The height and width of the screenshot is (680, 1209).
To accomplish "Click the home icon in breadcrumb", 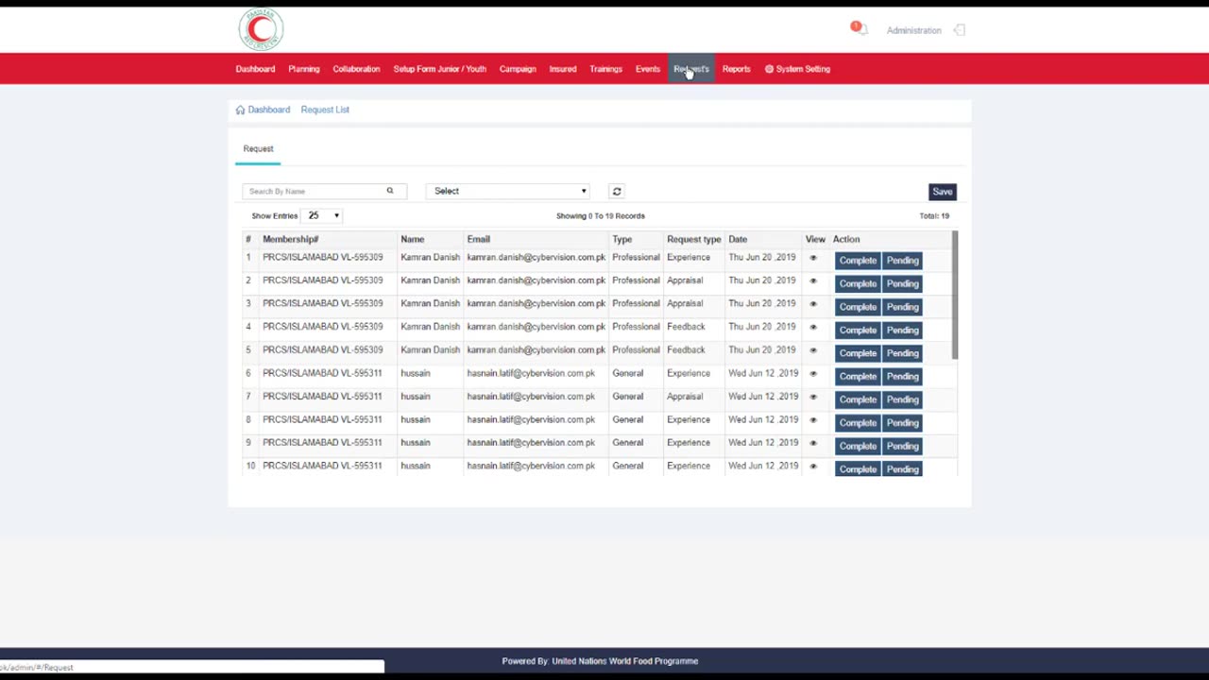I will click(240, 110).
